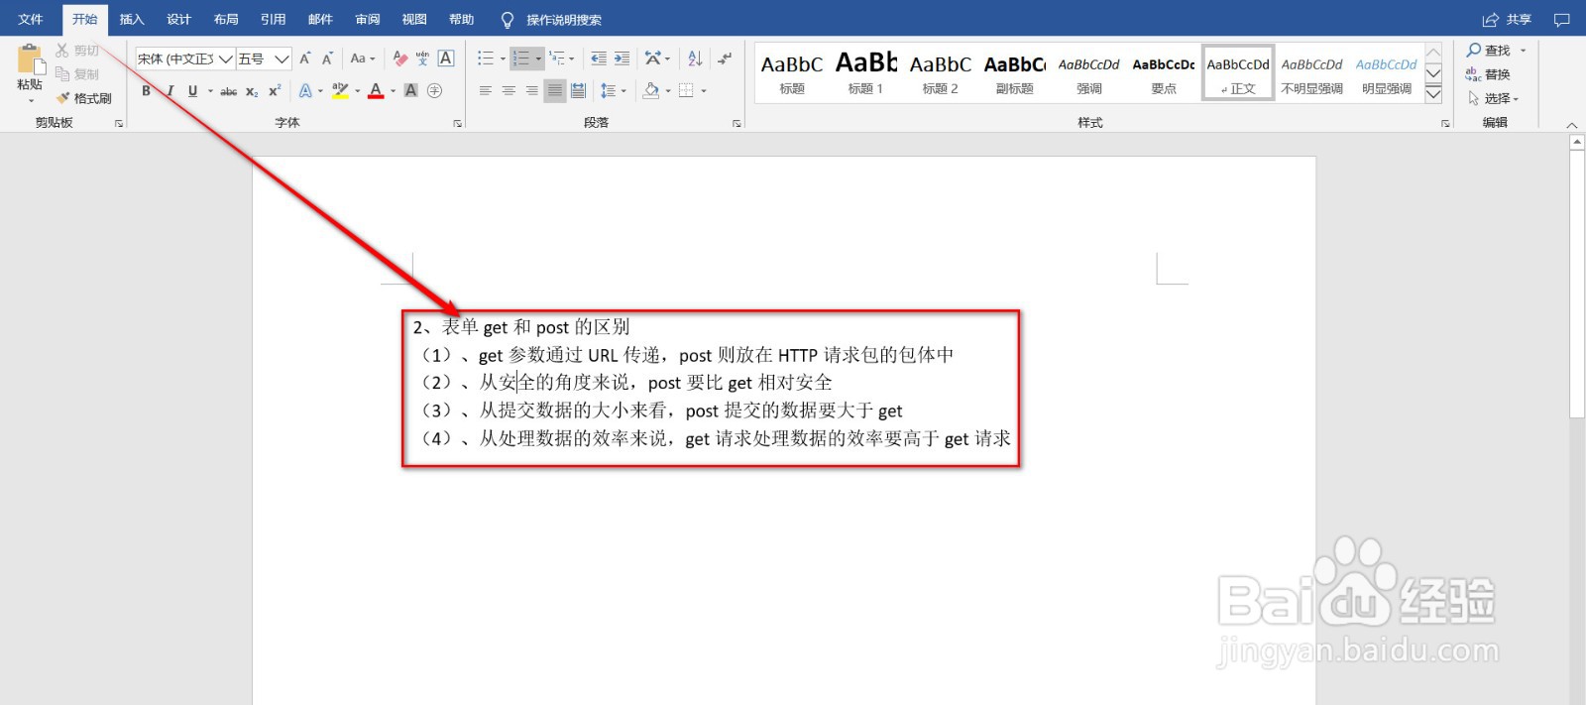Increase indent icon
Image resolution: width=1586 pixels, height=705 pixels.
tap(622, 59)
